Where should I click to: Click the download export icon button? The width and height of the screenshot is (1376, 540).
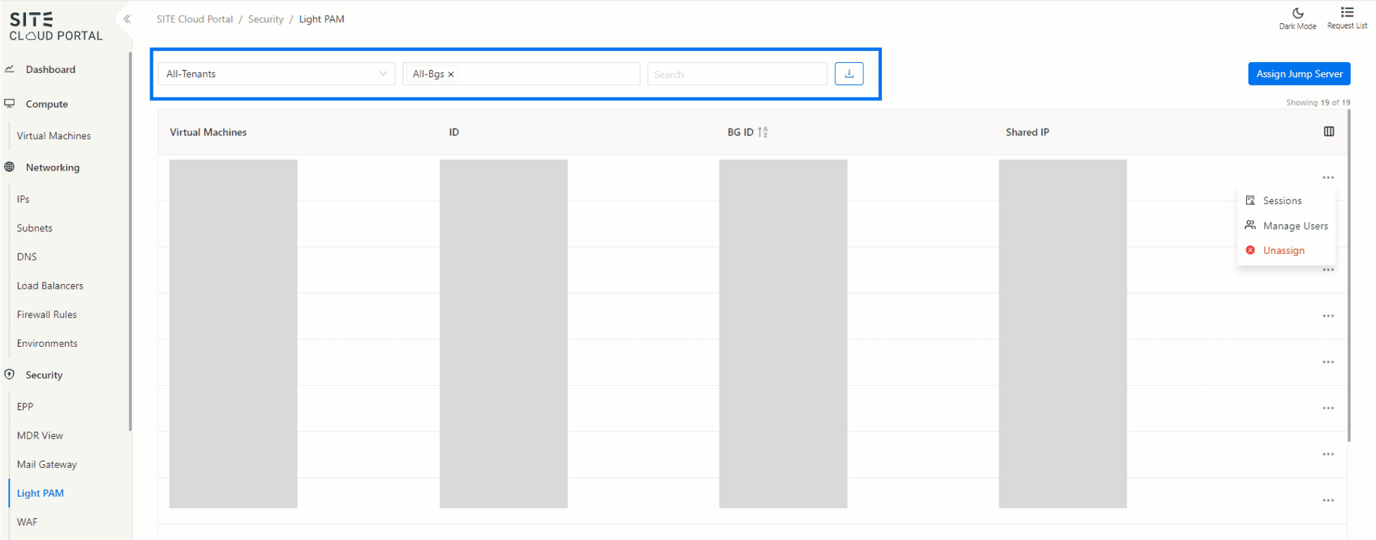coord(849,74)
